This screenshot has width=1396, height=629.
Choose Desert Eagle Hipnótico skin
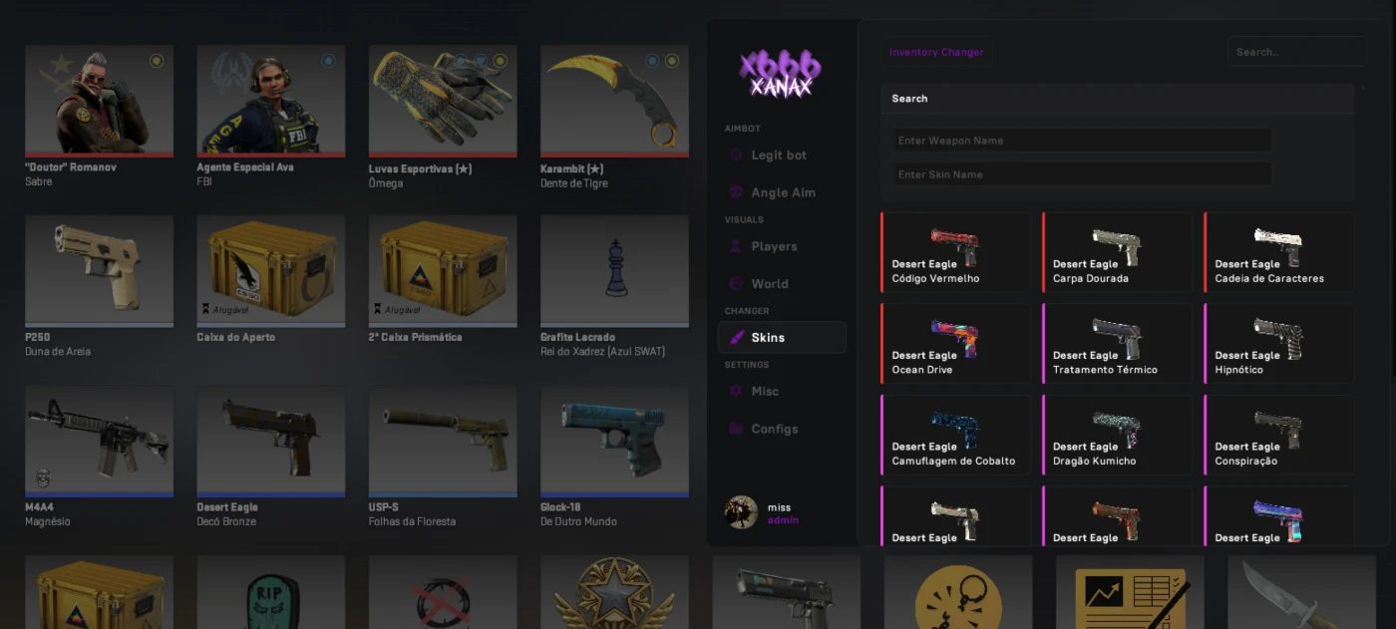[x=1278, y=343]
